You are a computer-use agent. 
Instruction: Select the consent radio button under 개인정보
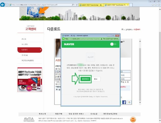[x=57, y=89]
